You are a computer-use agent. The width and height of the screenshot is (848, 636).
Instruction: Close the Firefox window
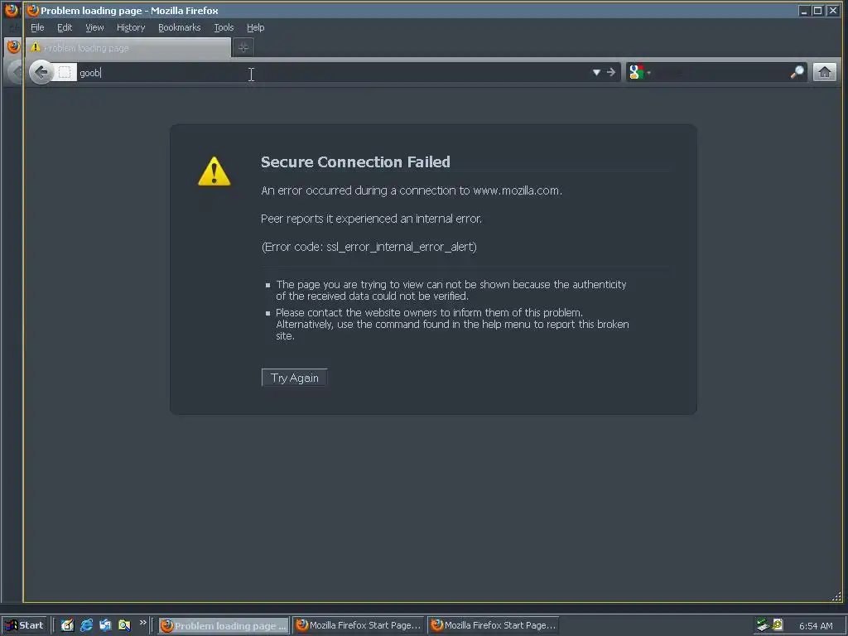tap(833, 10)
